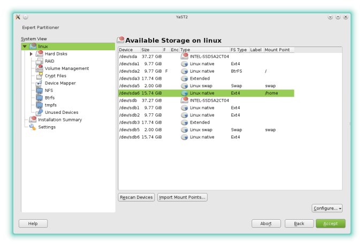Click the partition icon in /dev/sda3 row

click(184, 79)
